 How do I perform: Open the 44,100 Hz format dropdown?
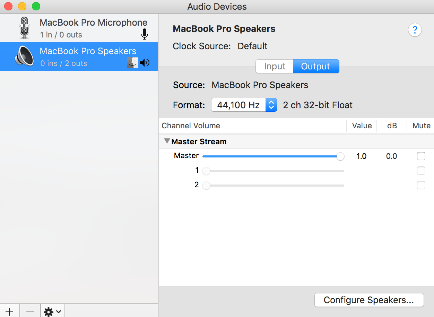[x=244, y=105]
